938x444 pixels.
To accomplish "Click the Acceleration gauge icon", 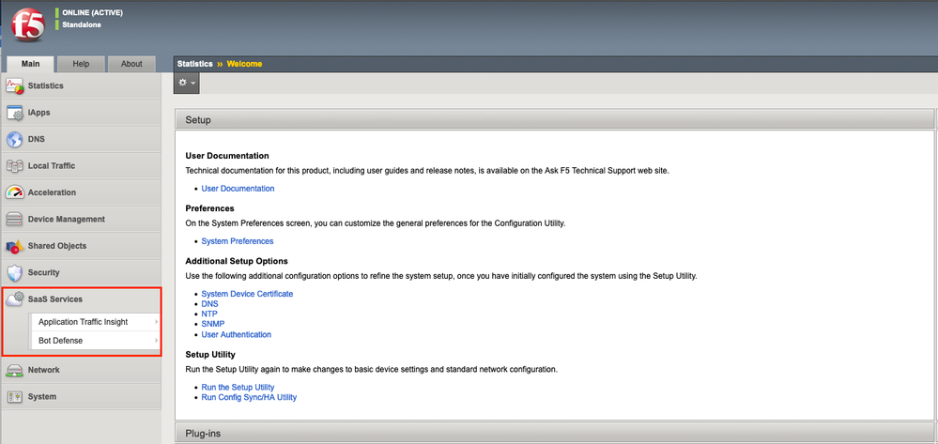I will tap(14, 192).
